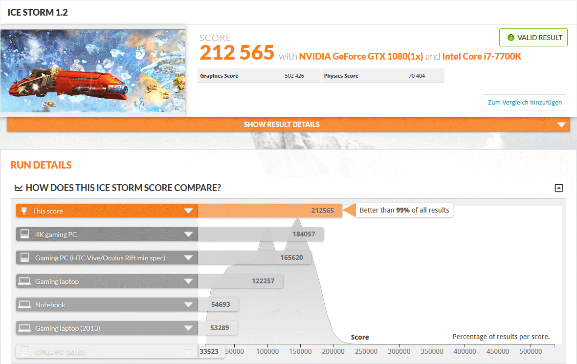This screenshot has width=577, height=364.
Task: Click the chart icon next to comparison heading
Action: click(19, 188)
